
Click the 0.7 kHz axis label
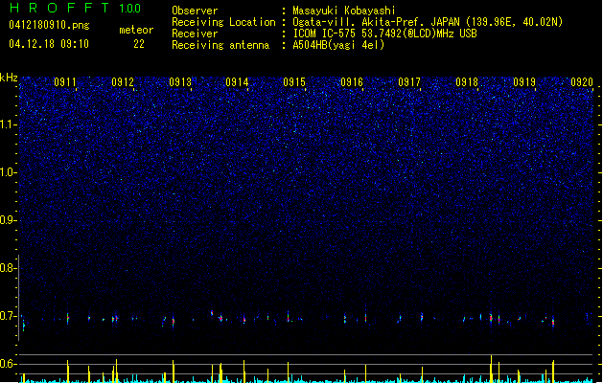9,316
